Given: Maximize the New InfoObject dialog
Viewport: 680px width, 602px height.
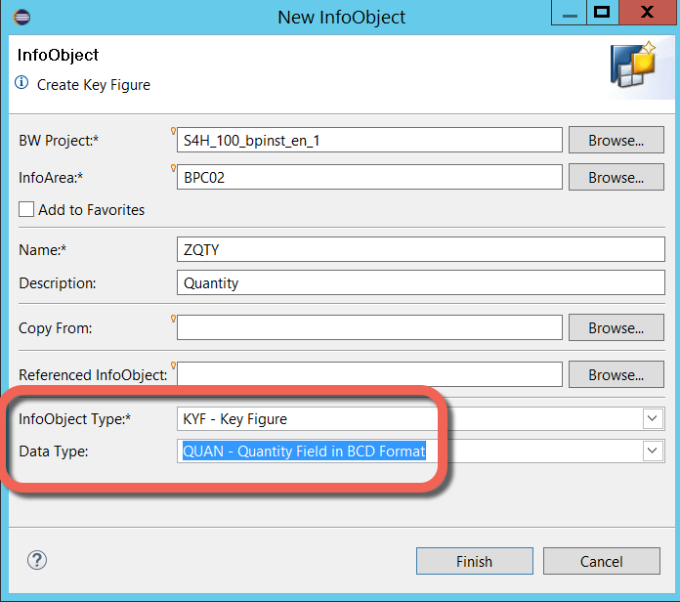Looking at the screenshot, I should tap(603, 13).
